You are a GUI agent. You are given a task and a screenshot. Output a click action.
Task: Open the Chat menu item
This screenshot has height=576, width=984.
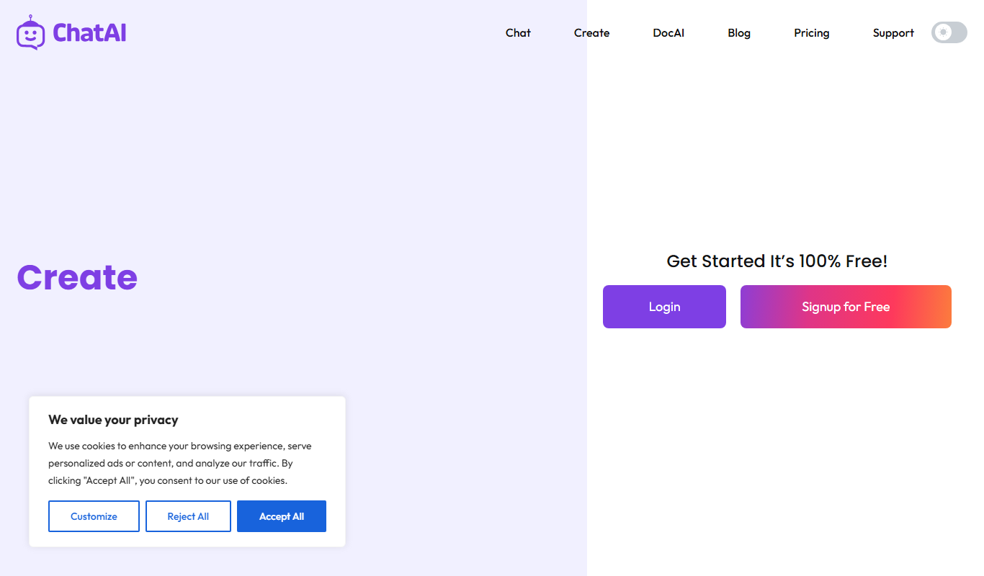518,33
